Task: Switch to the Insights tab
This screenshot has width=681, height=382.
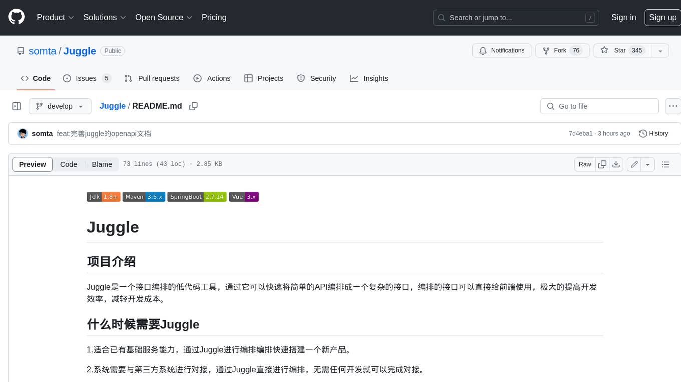Action: click(369, 78)
